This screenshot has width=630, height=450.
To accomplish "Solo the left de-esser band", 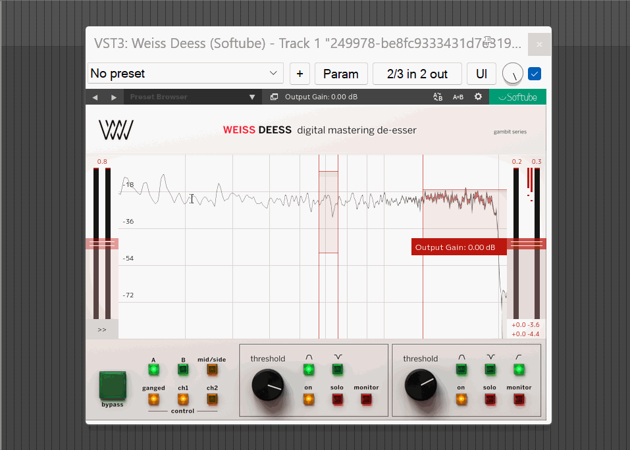I will (338, 399).
